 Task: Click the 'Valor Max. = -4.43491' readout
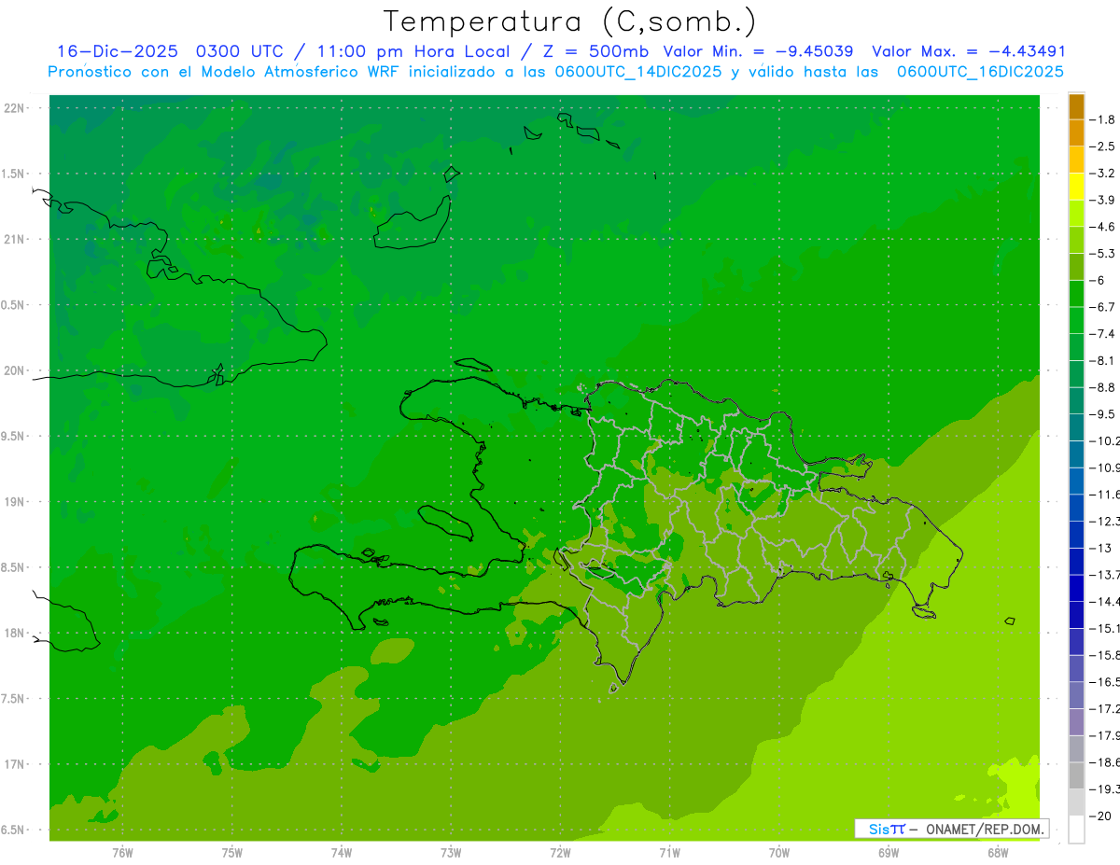[x=969, y=51]
